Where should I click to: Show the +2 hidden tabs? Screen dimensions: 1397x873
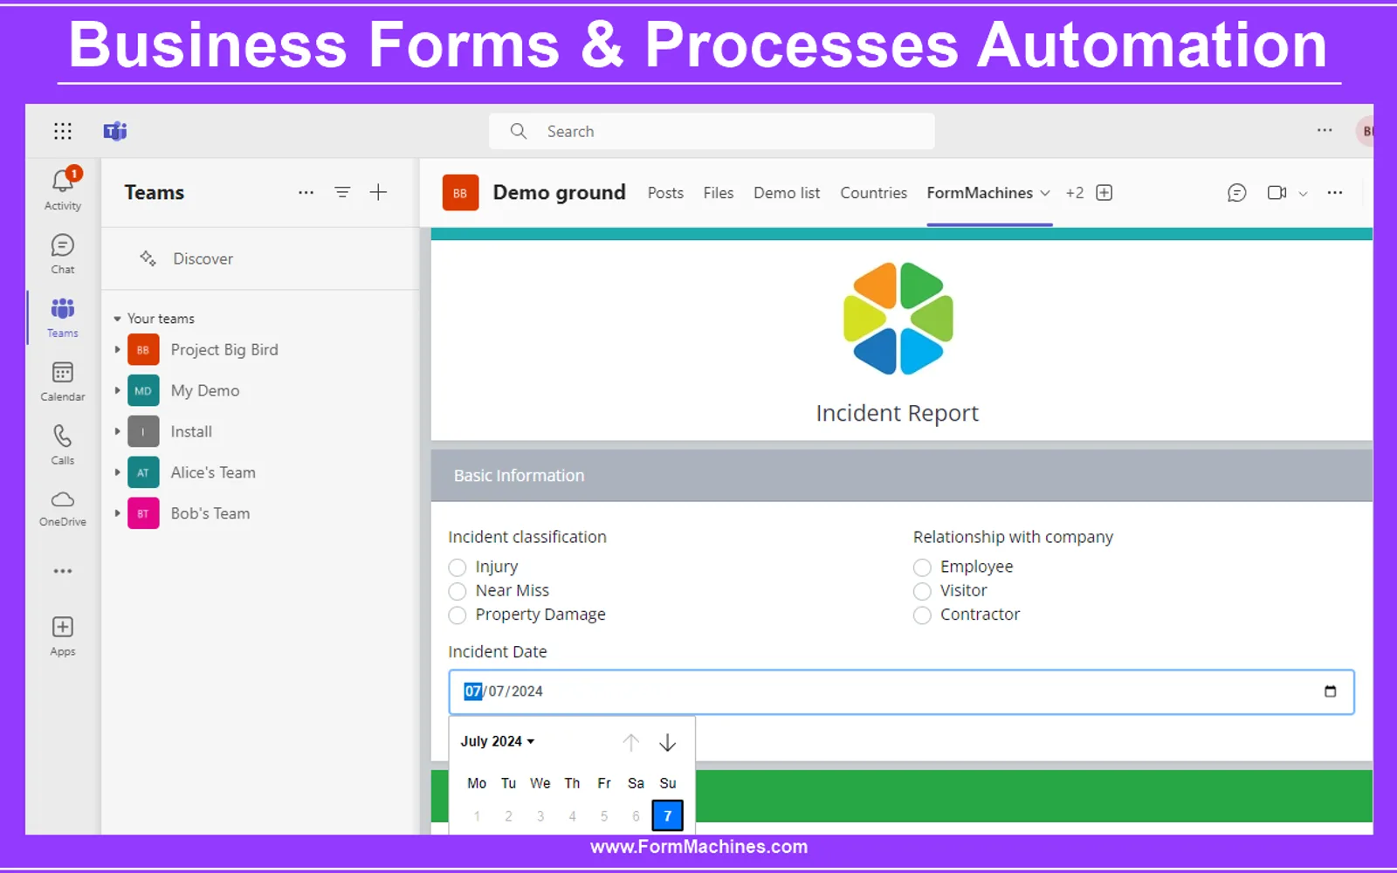coord(1075,193)
